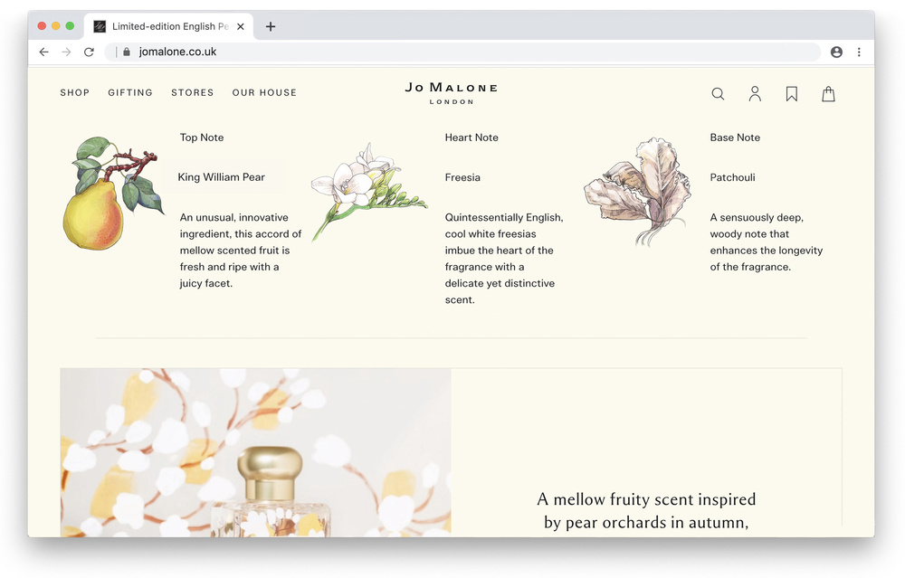Click the dried patchouli leaf illustration
Viewport: 905px width, 578px height.
[638, 192]
